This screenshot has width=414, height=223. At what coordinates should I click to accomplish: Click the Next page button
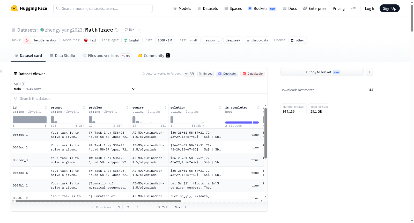pos(180,207)
